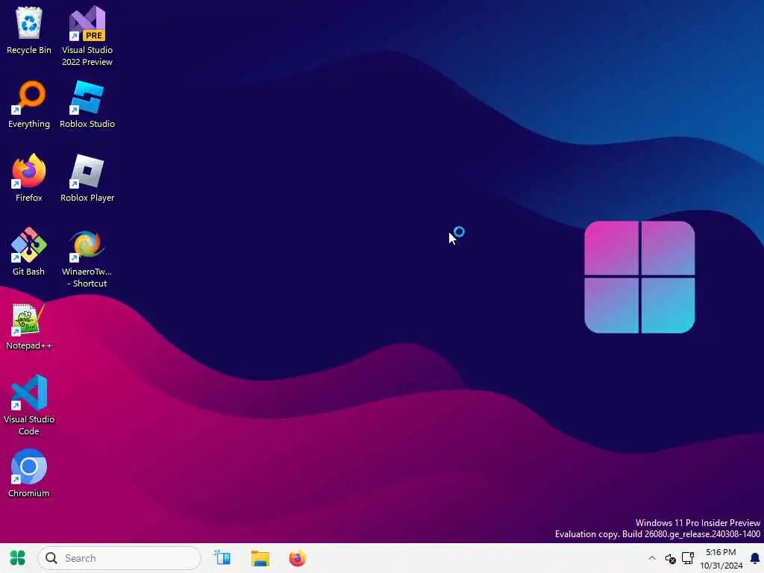Open the Task View taskbar icon
Image resolution: width=764 pixels, height=573 pixels.
click(x=222, y=558)
